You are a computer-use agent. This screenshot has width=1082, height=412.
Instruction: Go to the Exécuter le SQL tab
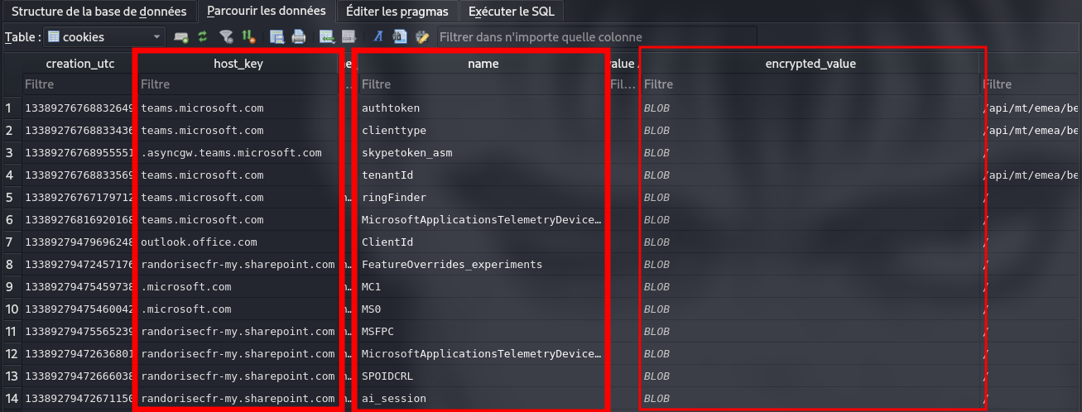[512, 12]
